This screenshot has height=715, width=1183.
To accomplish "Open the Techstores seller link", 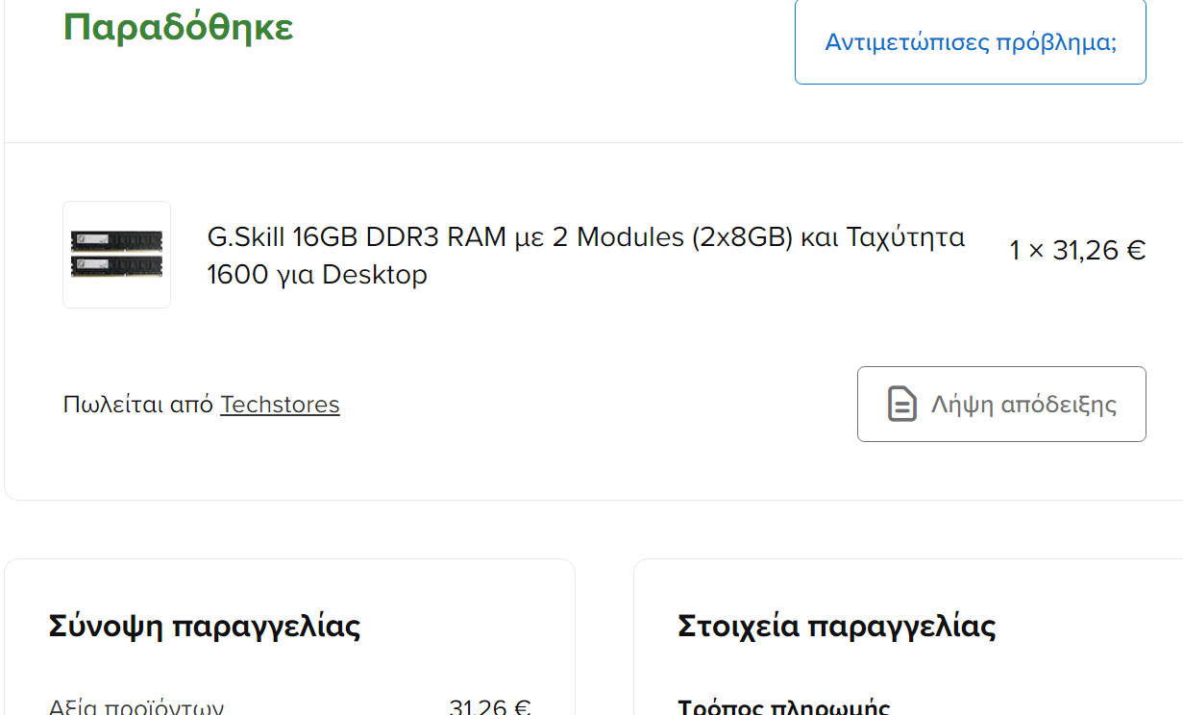I will pyautogui.click(x=280, y=405).
